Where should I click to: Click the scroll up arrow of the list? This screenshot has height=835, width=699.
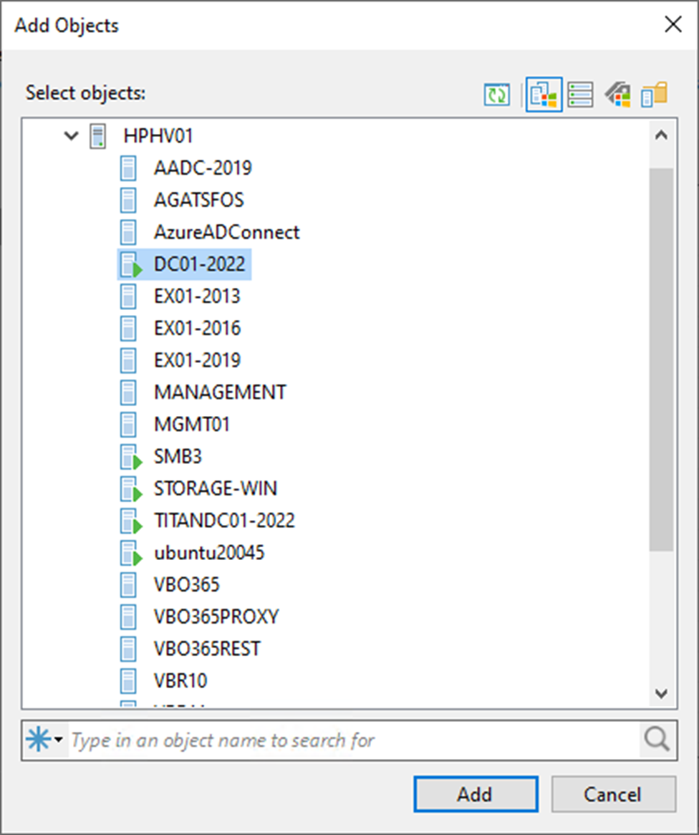[661, 135]
